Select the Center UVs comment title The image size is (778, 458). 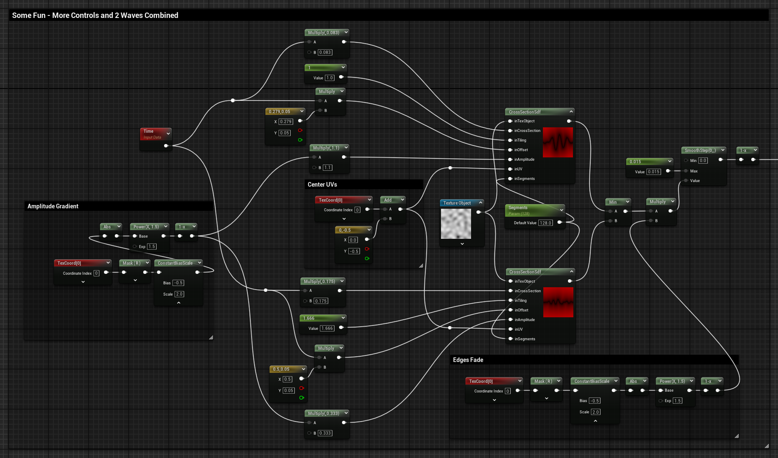(322, 185)
